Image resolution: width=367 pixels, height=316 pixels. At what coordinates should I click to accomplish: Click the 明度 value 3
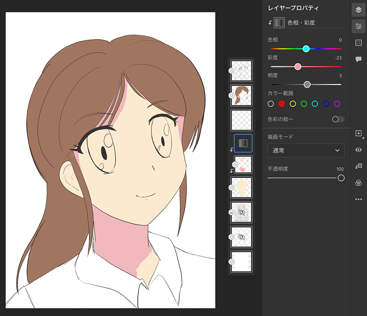click(341, 76)
